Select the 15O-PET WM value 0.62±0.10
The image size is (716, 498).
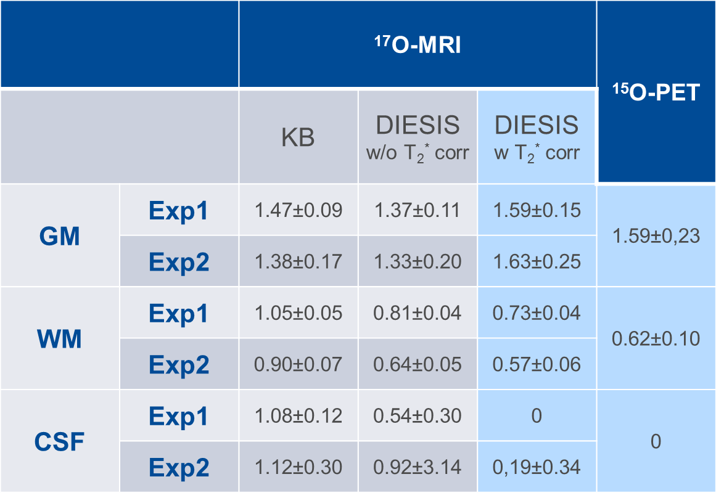[656, 338]
